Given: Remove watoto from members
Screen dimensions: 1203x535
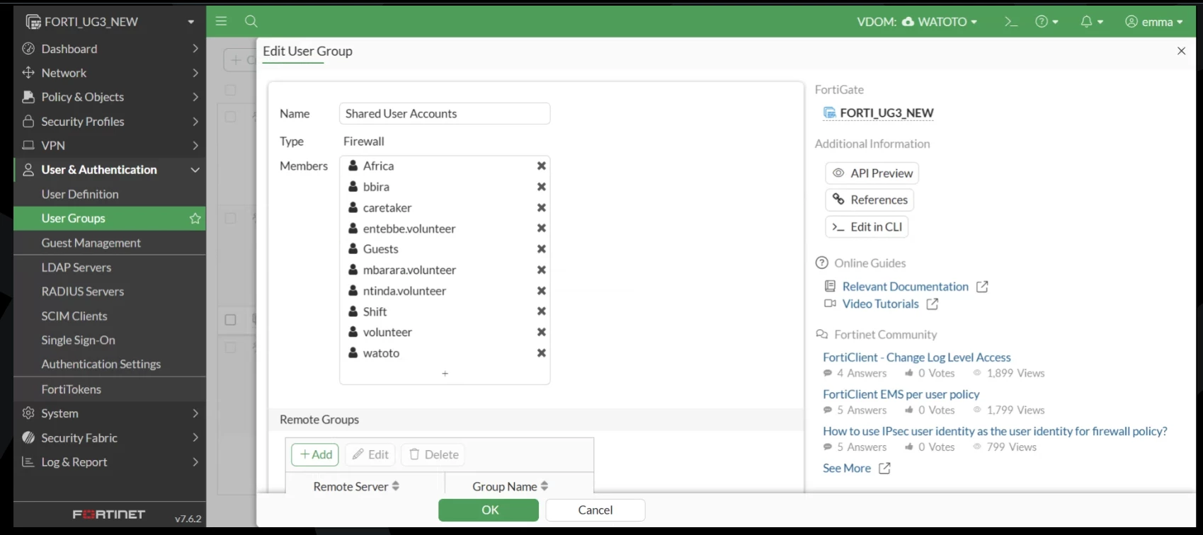Looking at the screenshot, I should pyautogui.click(x=541, y=353).
